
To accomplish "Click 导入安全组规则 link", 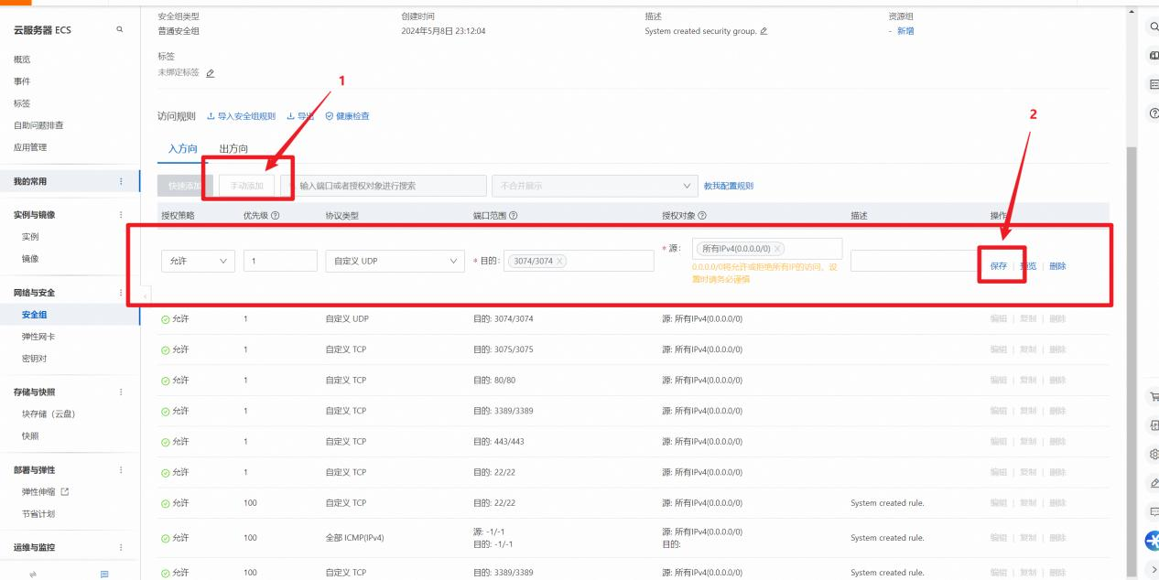I will point(241,116).
